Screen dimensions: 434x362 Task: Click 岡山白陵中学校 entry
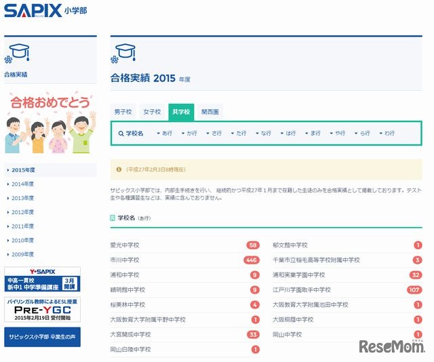[x=130, y=350]
